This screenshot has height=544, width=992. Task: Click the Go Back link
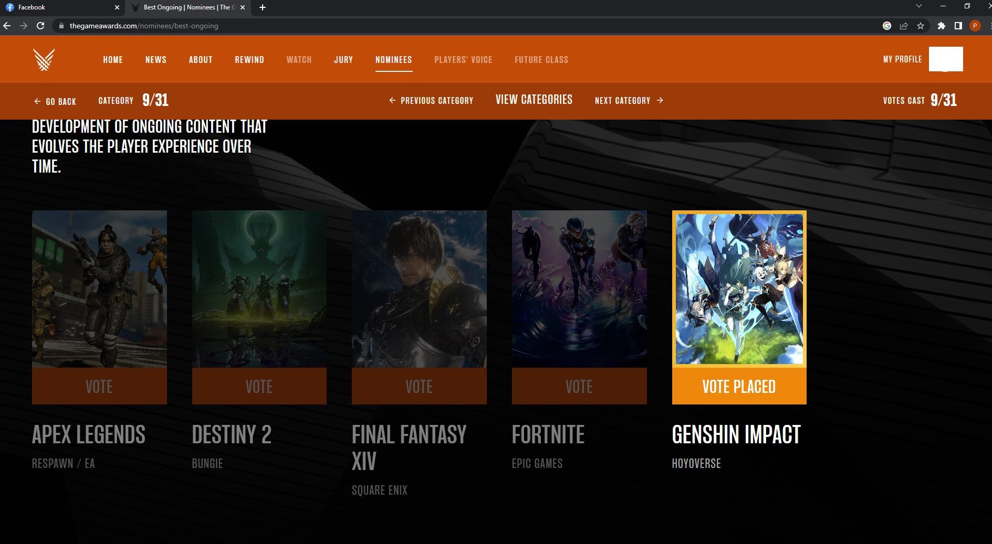55,101
